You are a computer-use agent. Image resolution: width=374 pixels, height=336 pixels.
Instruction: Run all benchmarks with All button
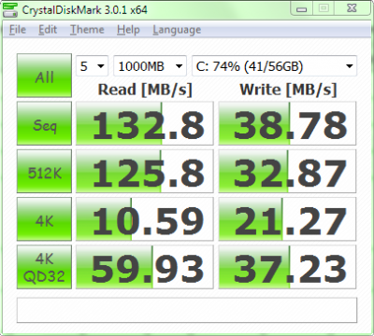pos(44,76)
